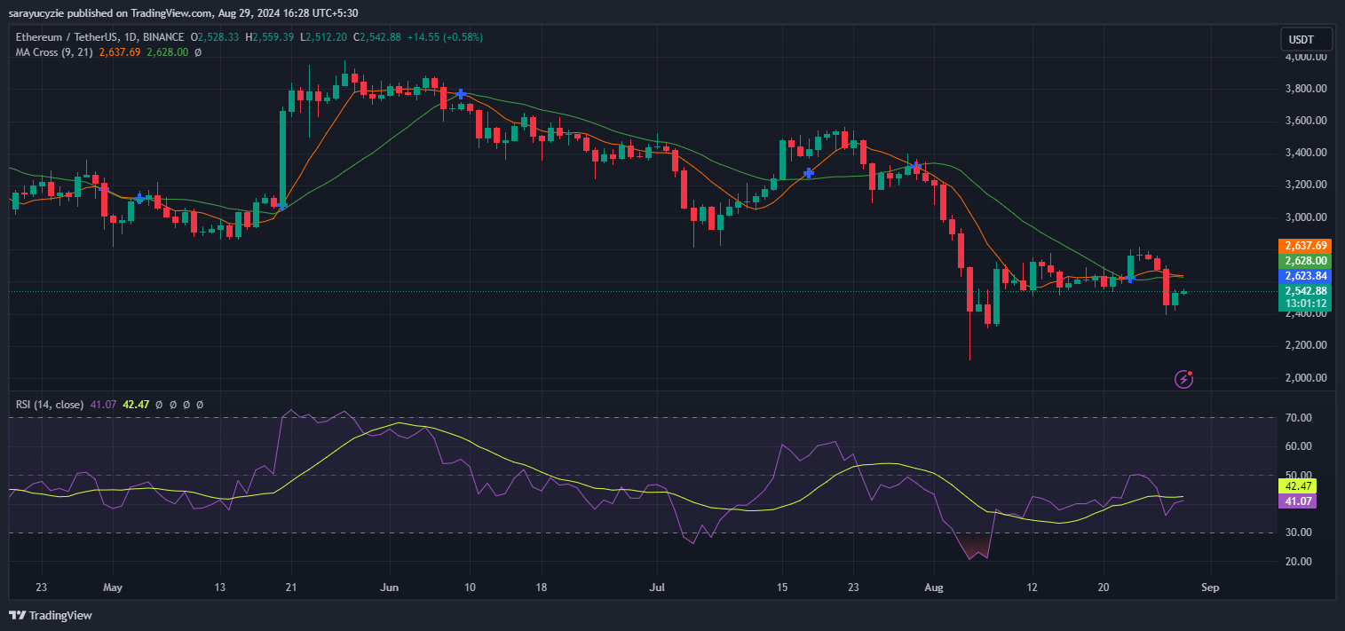The height and width of the screenshot is (631, 1345).
Task: Click the RSI (14, close) indicator label
Action: click(x=50, y=405)
